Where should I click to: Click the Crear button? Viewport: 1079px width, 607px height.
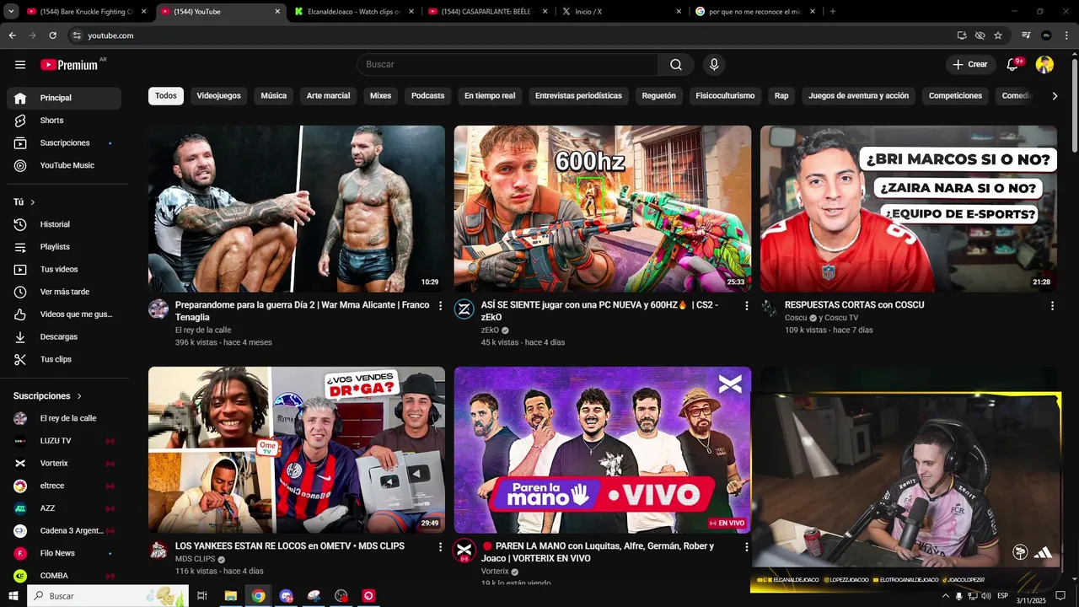(x=970, y=65)
